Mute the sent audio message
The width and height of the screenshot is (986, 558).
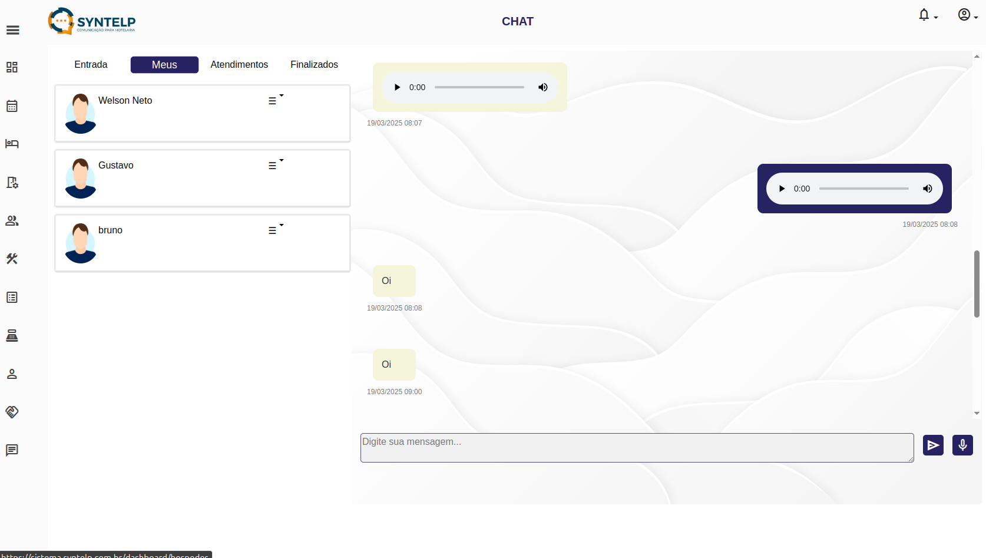click(928, 189)
